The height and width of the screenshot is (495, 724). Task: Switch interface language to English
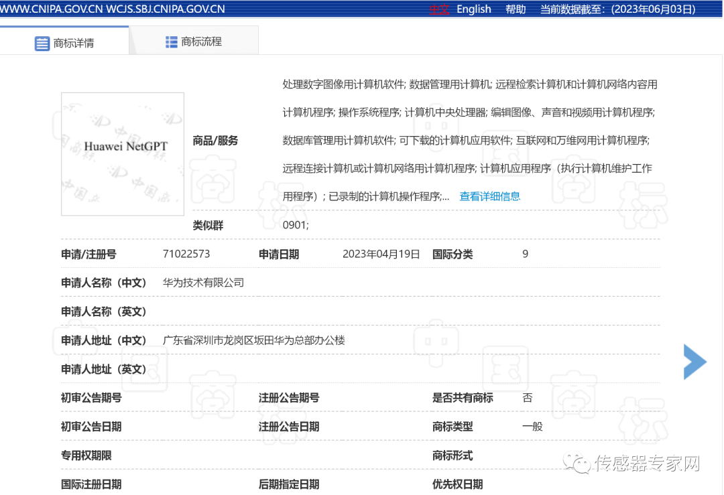pos(474,9)
